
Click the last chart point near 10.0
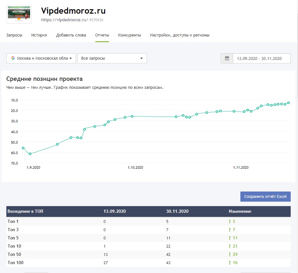(288, 103)
